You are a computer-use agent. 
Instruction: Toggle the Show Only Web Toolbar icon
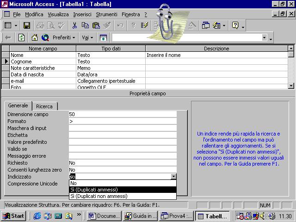[103, 38]
